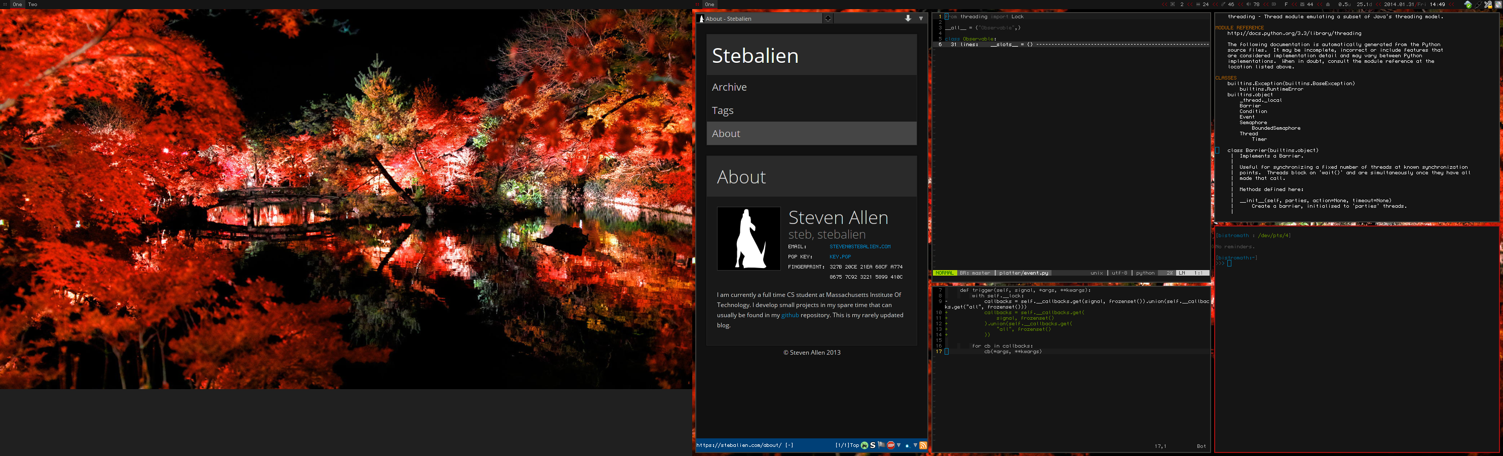Image resolution: width=1503 pixels, height=456 pixels.
Task: Open the KEY.PGP link
Action: click(x=840, y=256)
